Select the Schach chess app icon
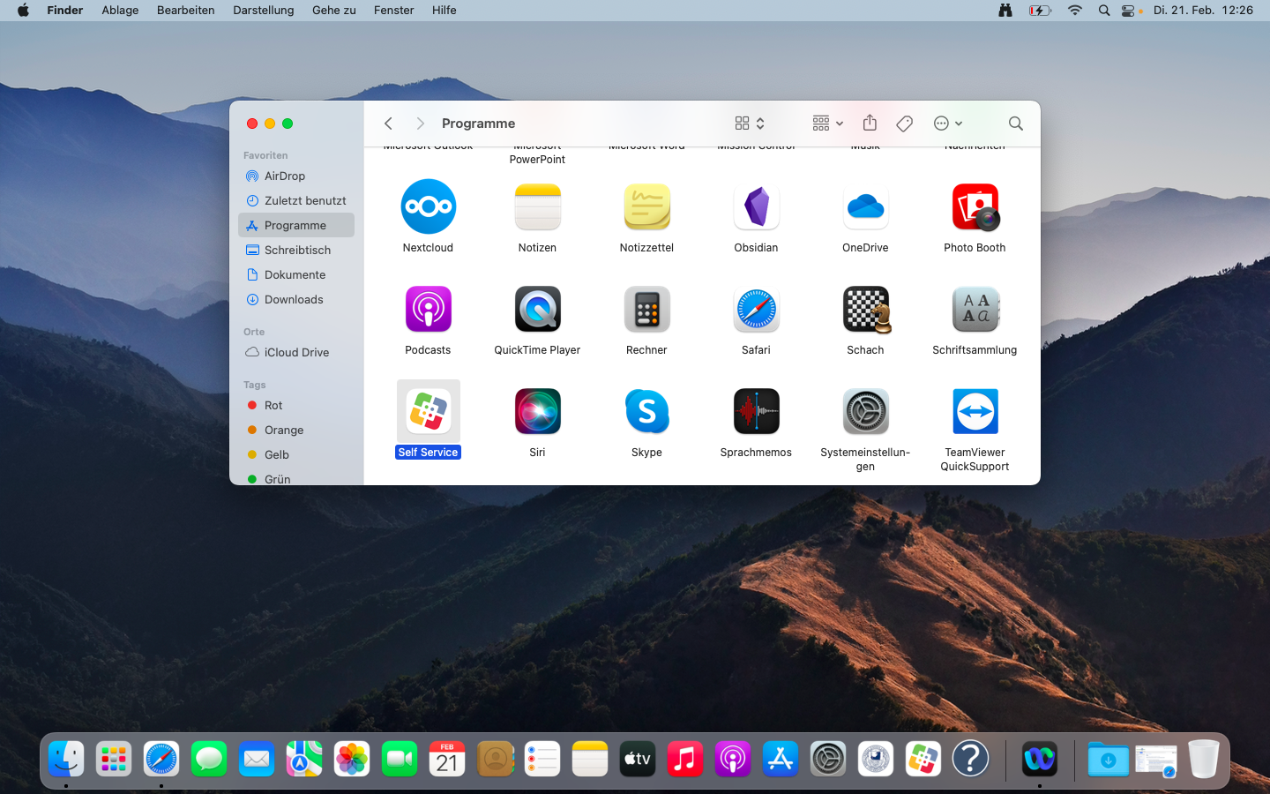 865,309
